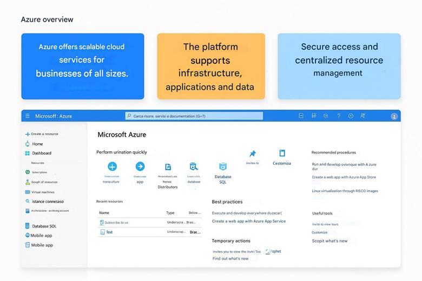Image resolution: width=422 pixels, height=281 pixels.
Task: Select Home in the left sidebar
Action: 37,144
